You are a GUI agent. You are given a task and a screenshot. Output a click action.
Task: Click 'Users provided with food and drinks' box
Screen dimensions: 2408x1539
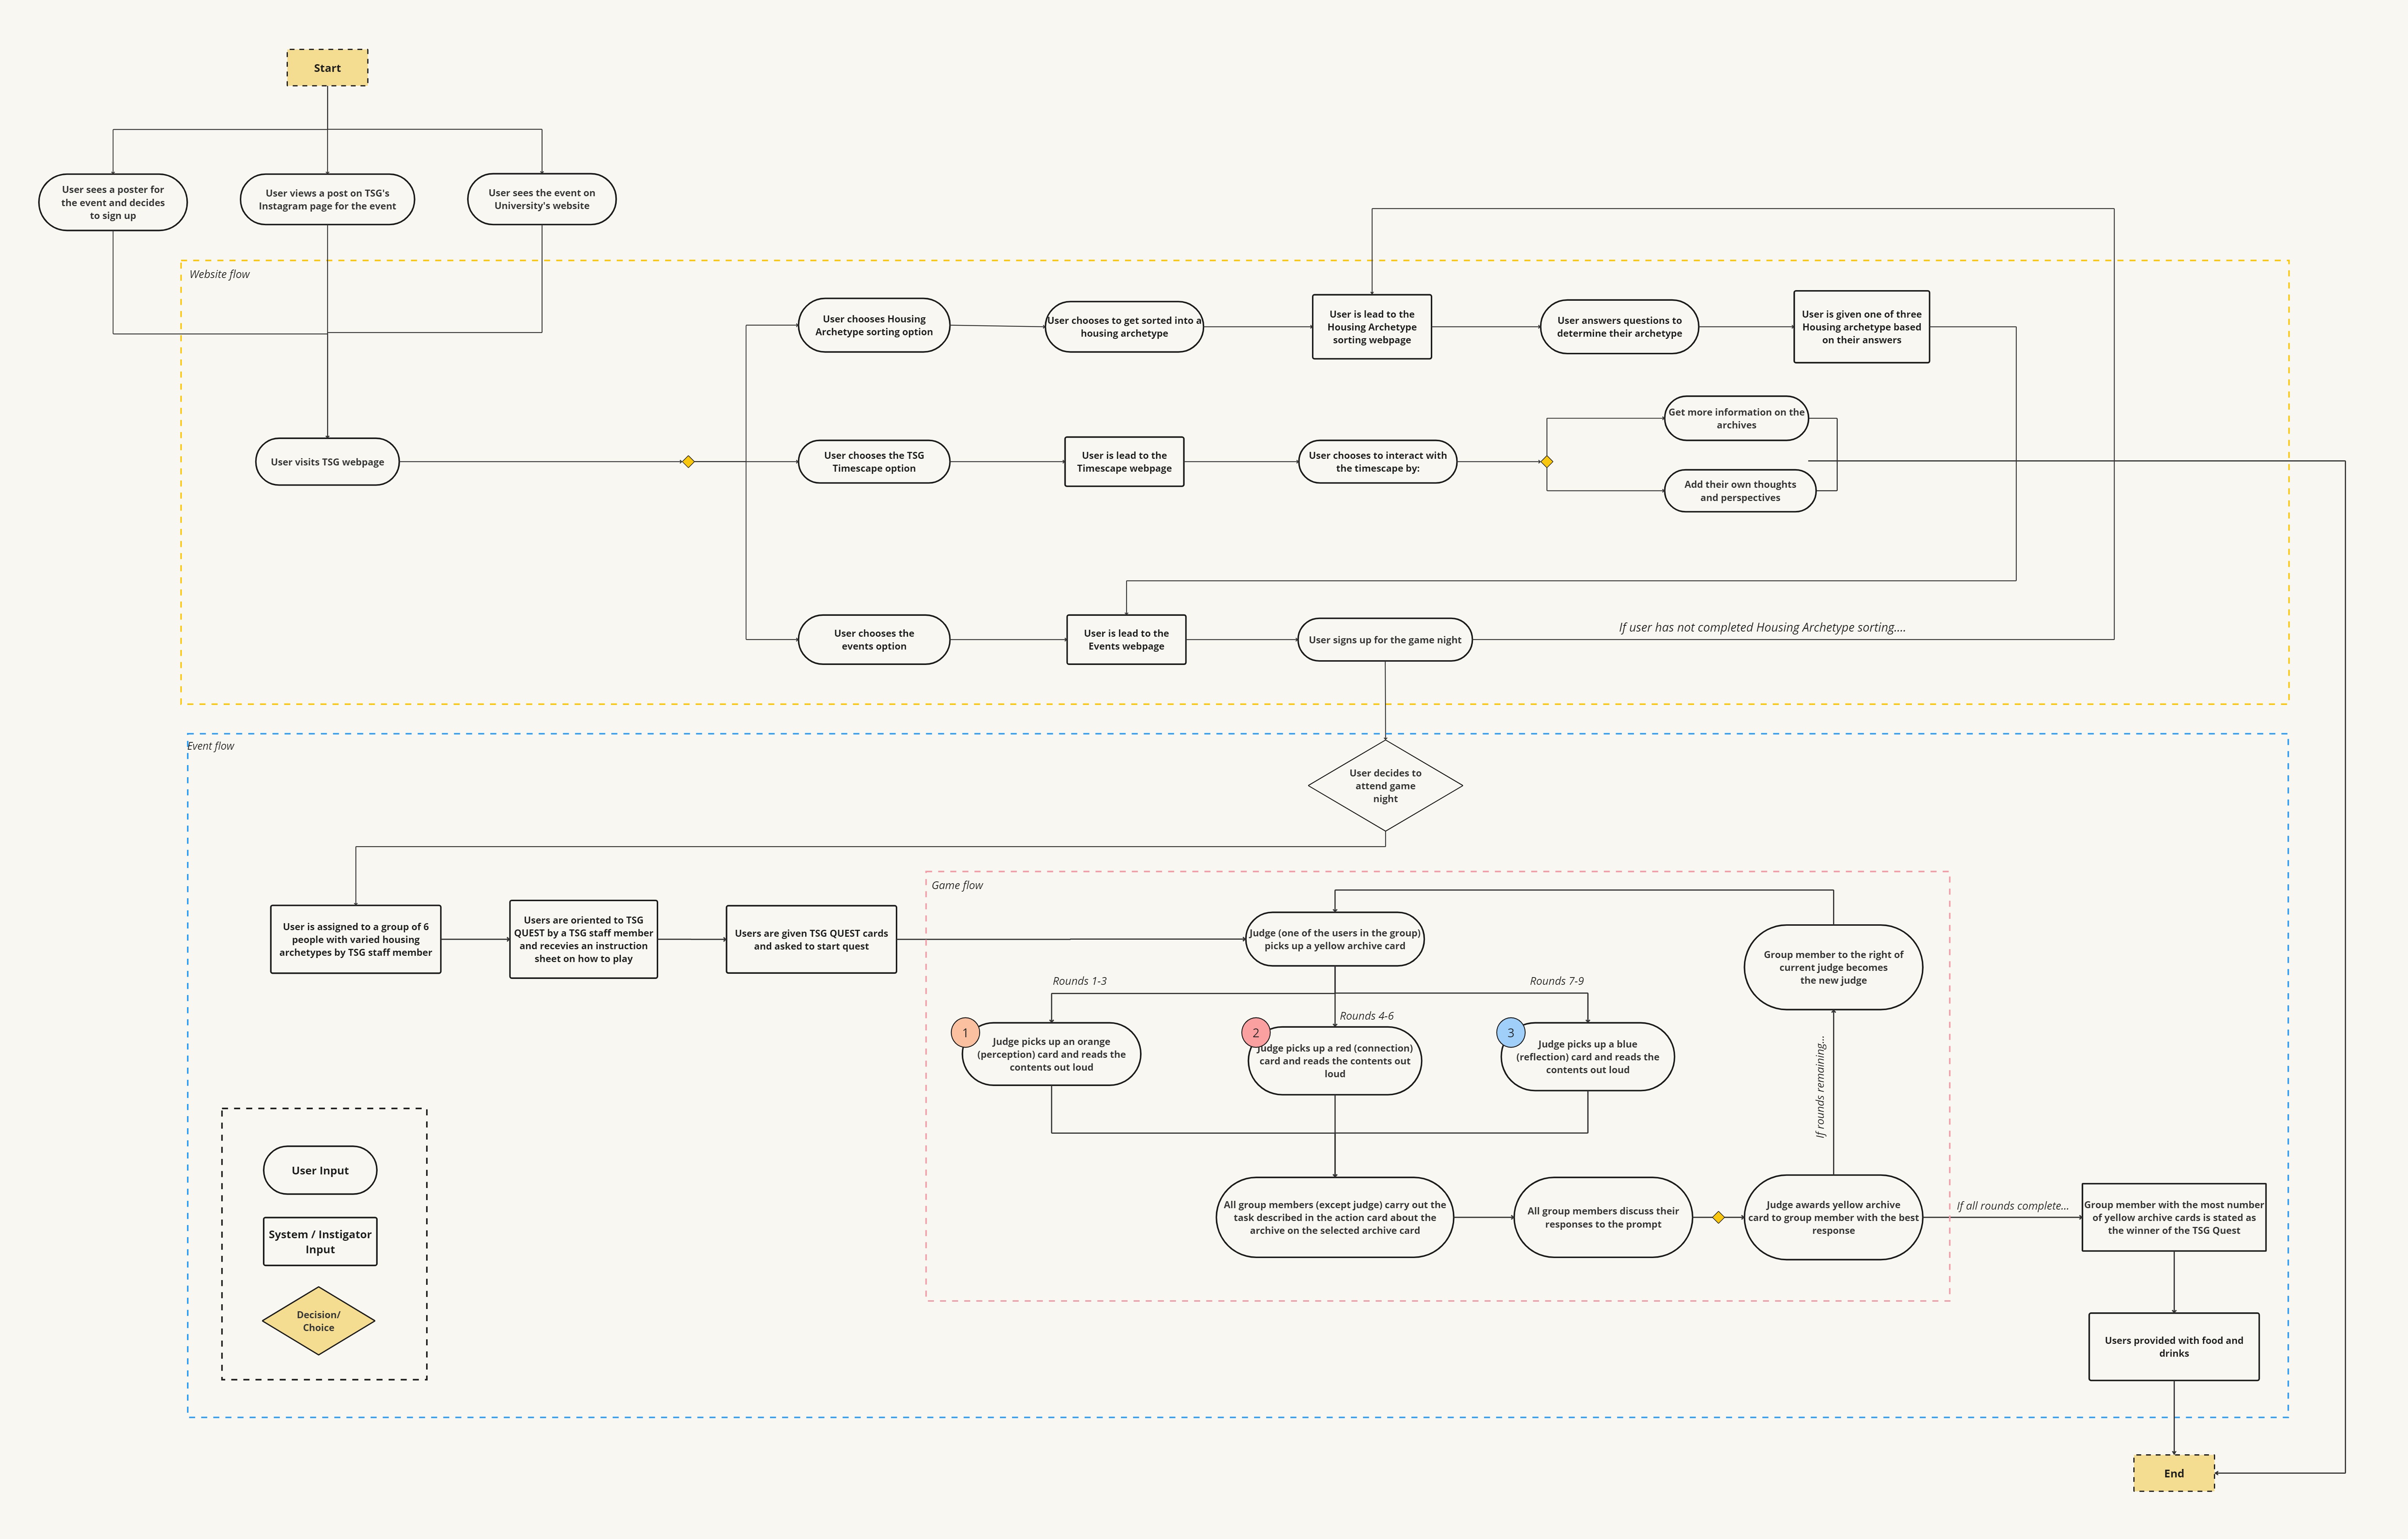coord(2174,1347)
